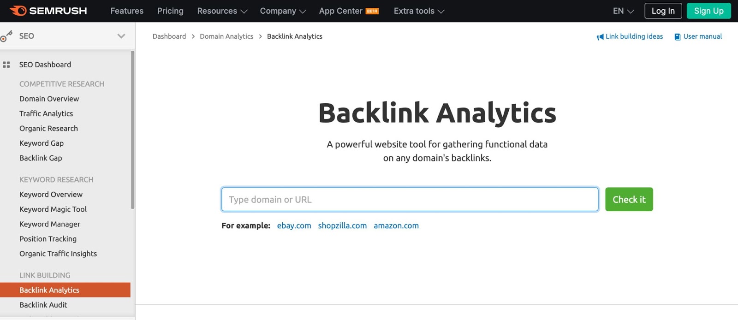Screen dimensions: 738x320
Task: Open Keyword Overview in the sidebar
Action: (x=51, y=195)
